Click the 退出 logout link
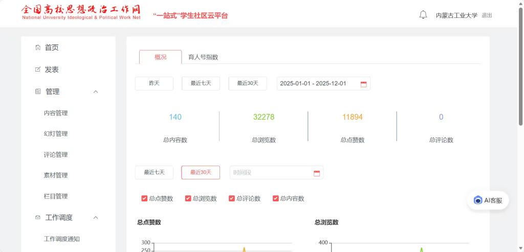Image resolution: width=524 pixels, height=252 pixels. (487, 15)
